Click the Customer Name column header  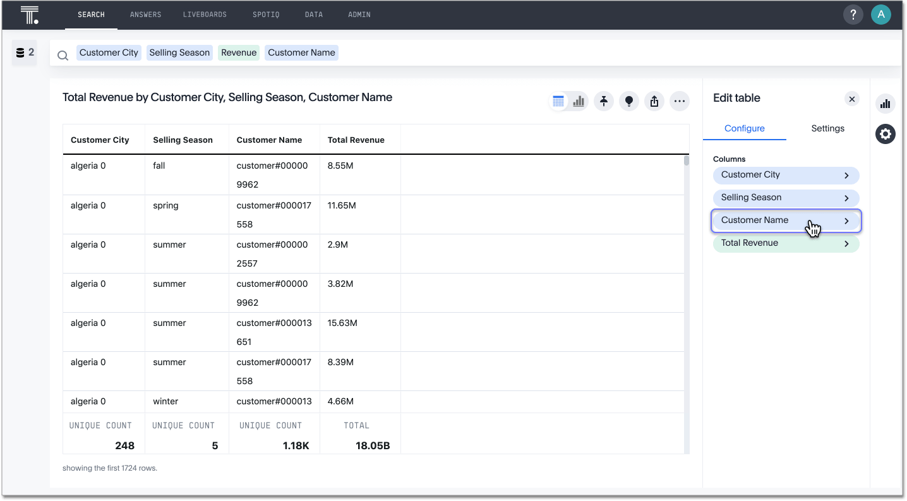click(269, 140)
